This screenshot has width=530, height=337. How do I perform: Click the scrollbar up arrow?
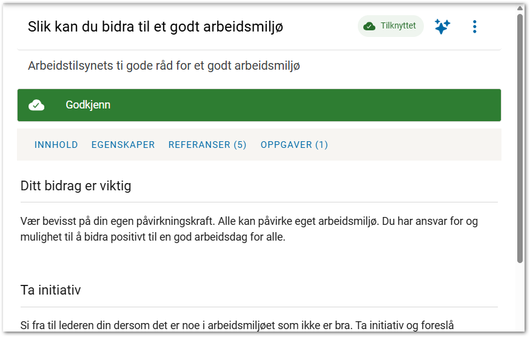(520, 8)
